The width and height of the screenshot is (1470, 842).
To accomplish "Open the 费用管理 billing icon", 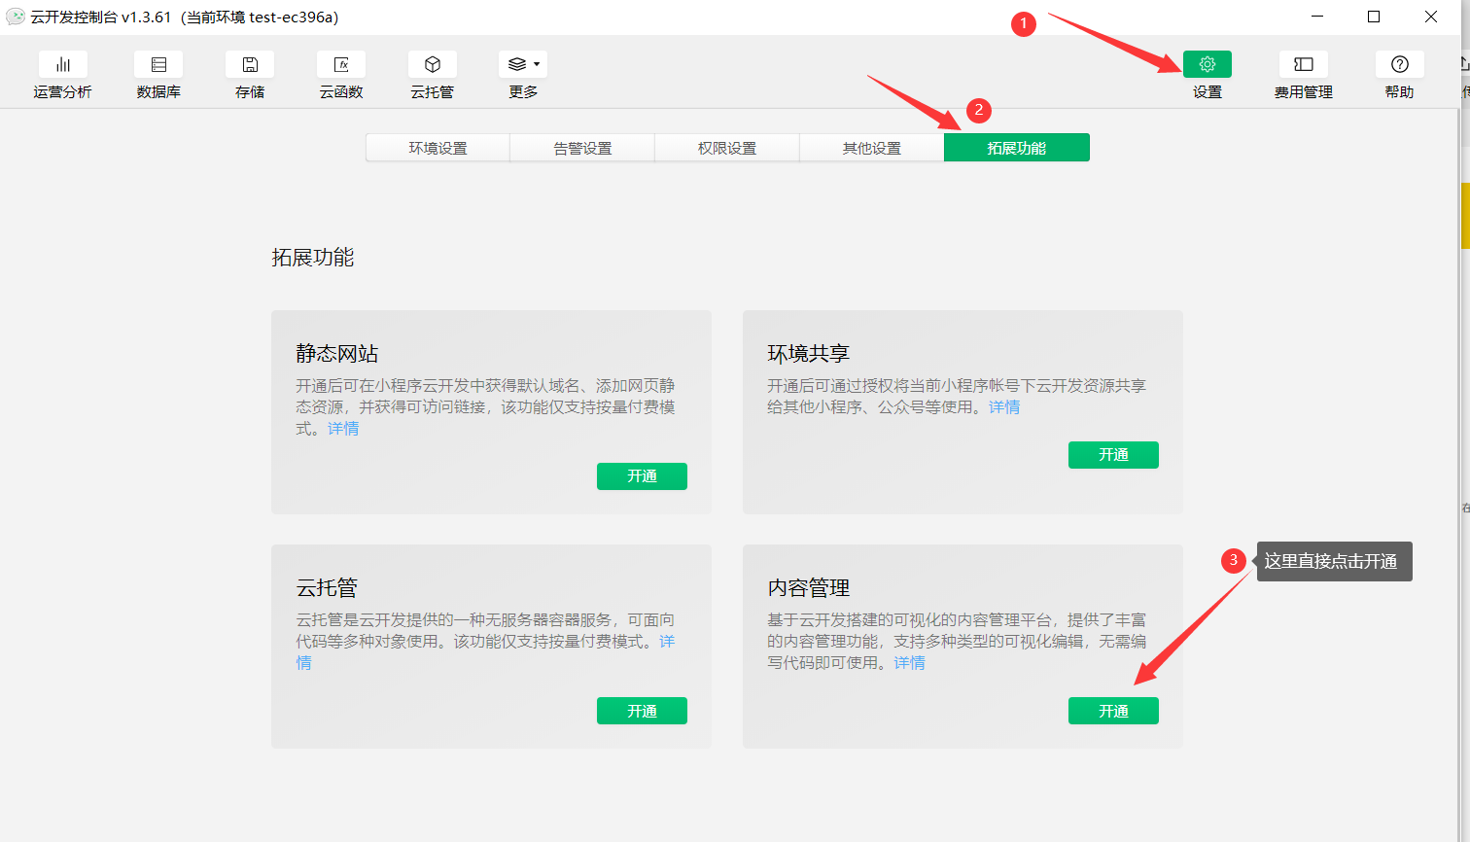I will (x=1304, y=64).
